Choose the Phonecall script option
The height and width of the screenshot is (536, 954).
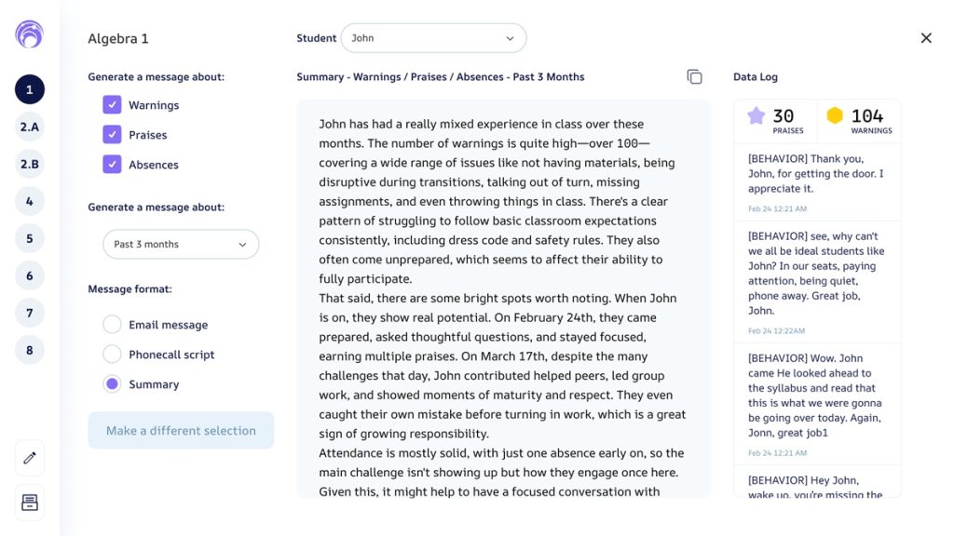coord(112,354)
